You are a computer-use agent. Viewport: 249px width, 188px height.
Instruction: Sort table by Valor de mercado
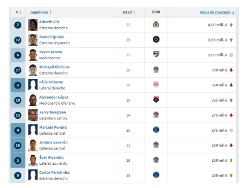[x=215, y=12]
